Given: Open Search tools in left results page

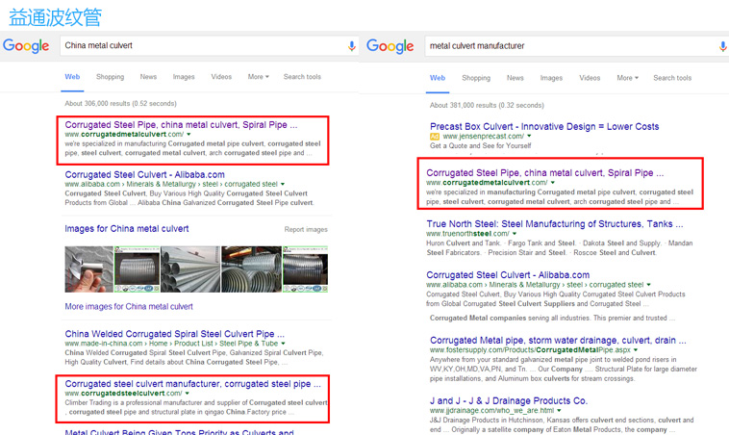Looking at the screenshot, I should coord(302,77).
